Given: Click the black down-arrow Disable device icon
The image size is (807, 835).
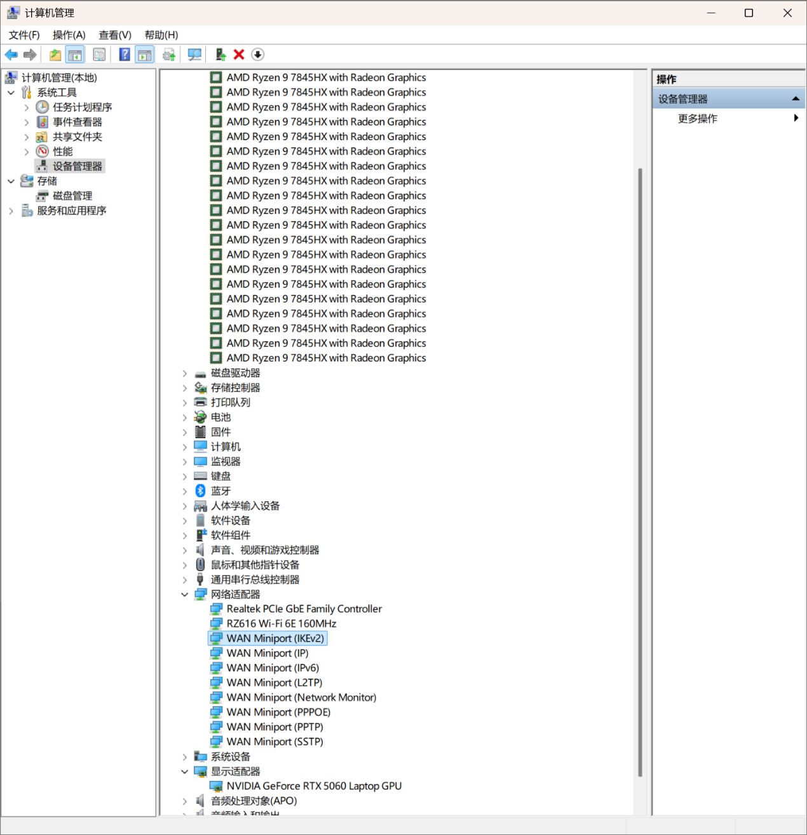Looking at the screenshot, I should tap(257, 55).
